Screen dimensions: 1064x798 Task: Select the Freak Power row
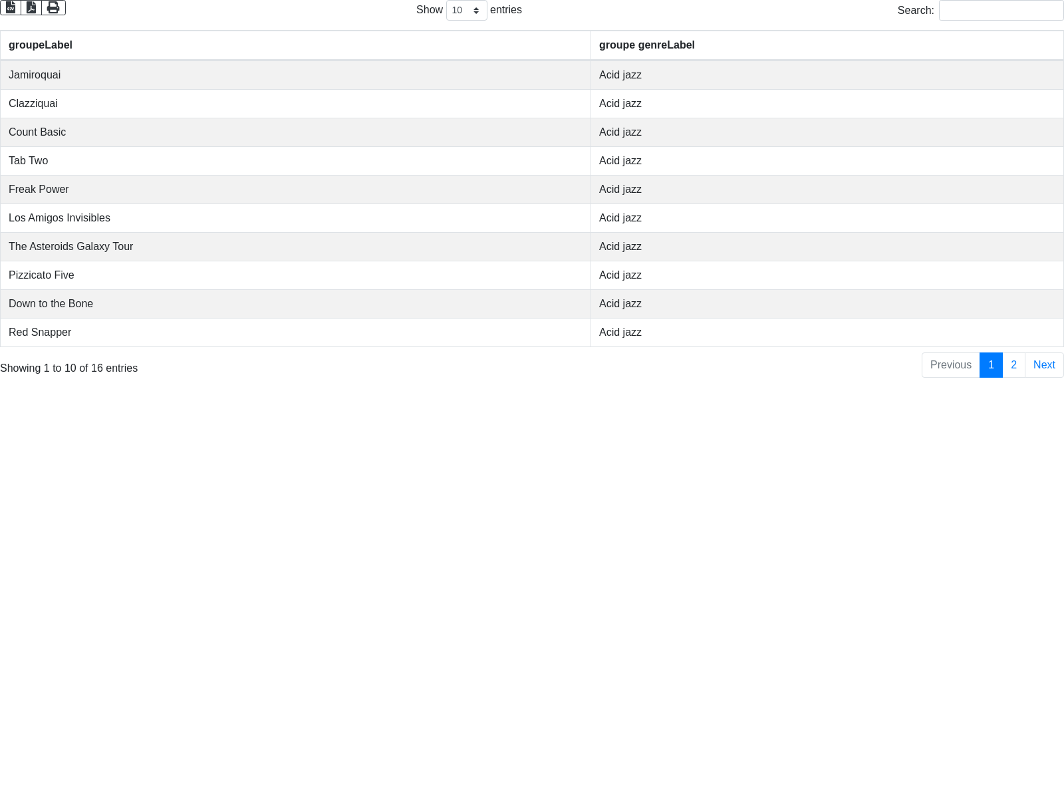(x=39, y=190)
